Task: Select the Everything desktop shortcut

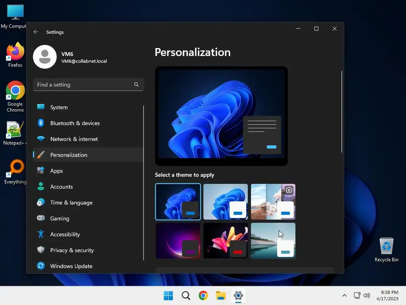Action: [15, 172]
